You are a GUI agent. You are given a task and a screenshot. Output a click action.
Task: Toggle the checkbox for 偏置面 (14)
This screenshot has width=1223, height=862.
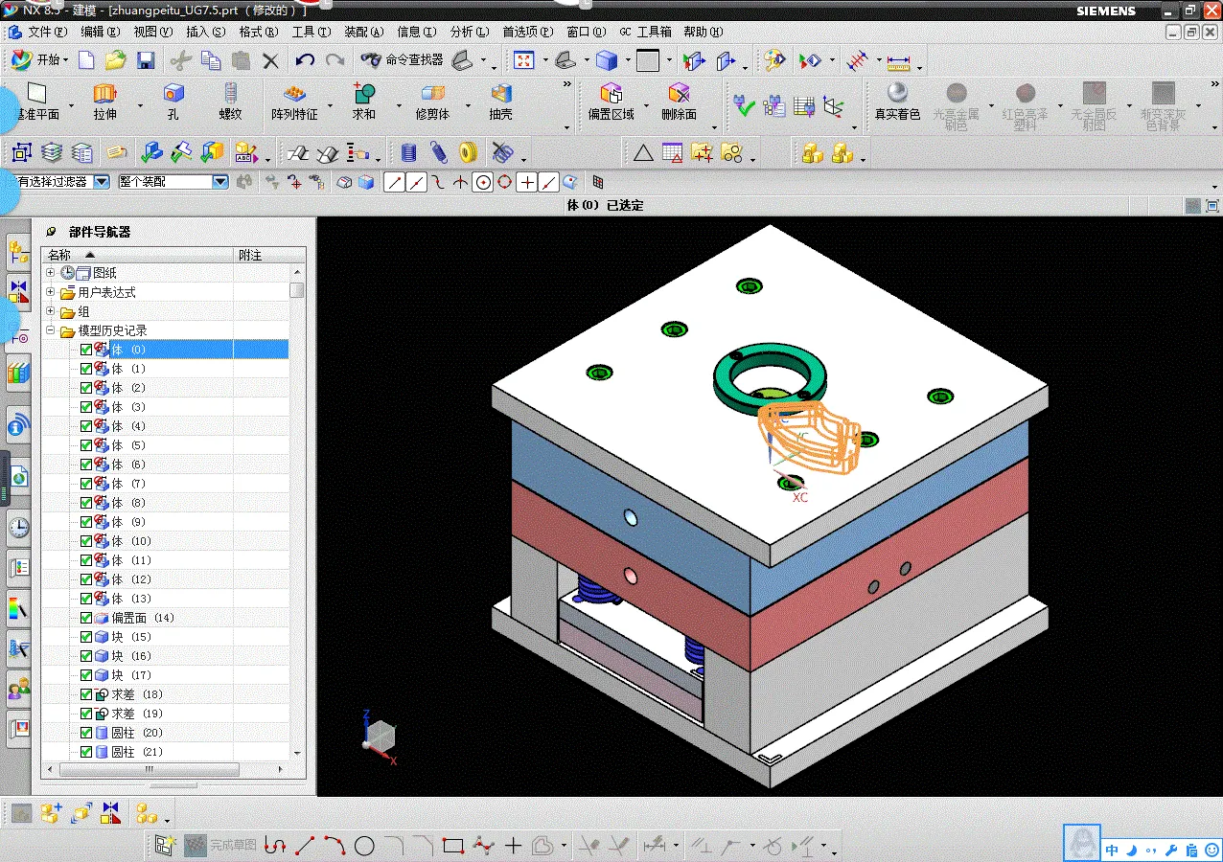click(86, 618)
